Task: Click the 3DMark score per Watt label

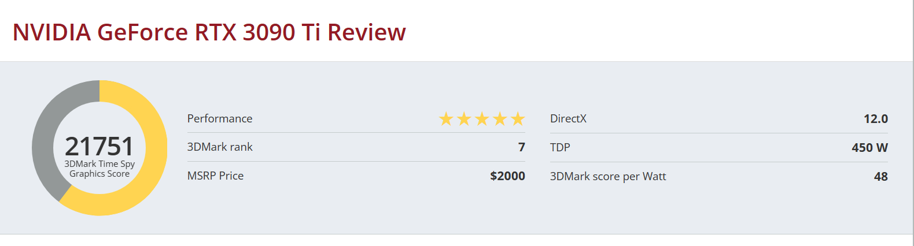Action: coord(608,176)
